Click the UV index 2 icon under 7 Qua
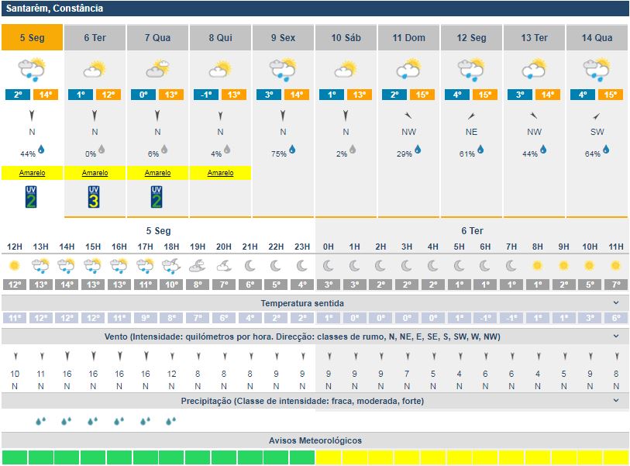The image size is (630, 466). 157,197
